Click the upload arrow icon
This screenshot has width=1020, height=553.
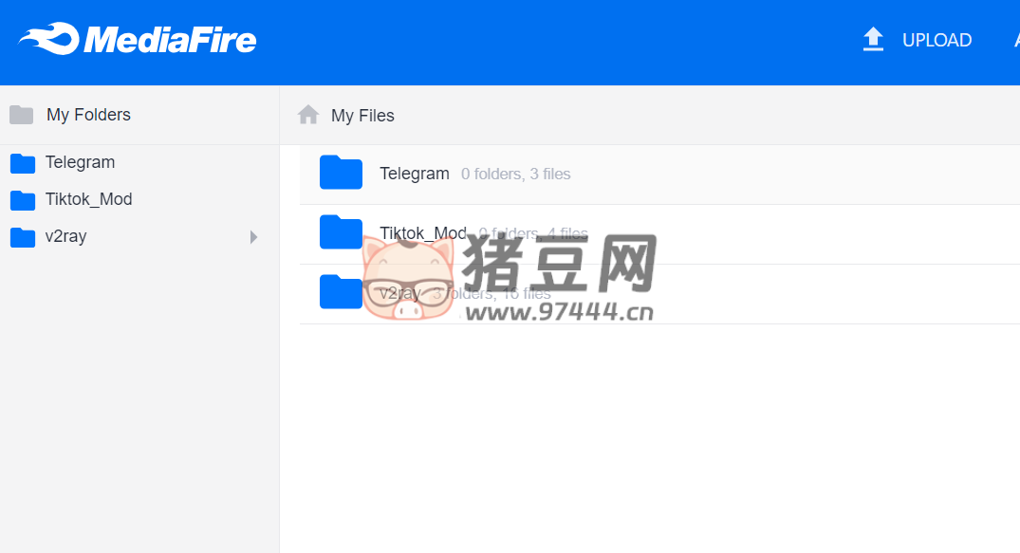(873, 39)
